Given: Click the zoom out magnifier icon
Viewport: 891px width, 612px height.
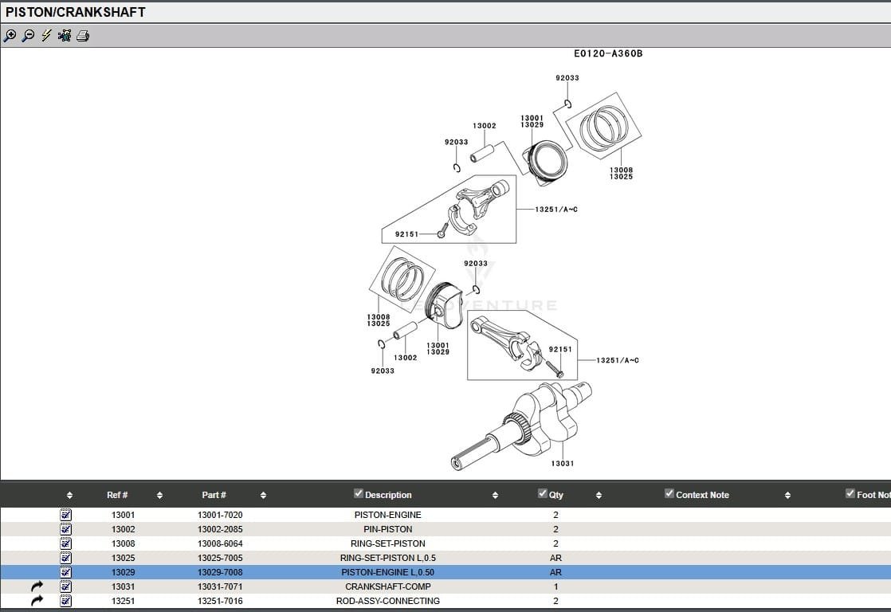Looking at the screenshot, I should click(28, 35).
